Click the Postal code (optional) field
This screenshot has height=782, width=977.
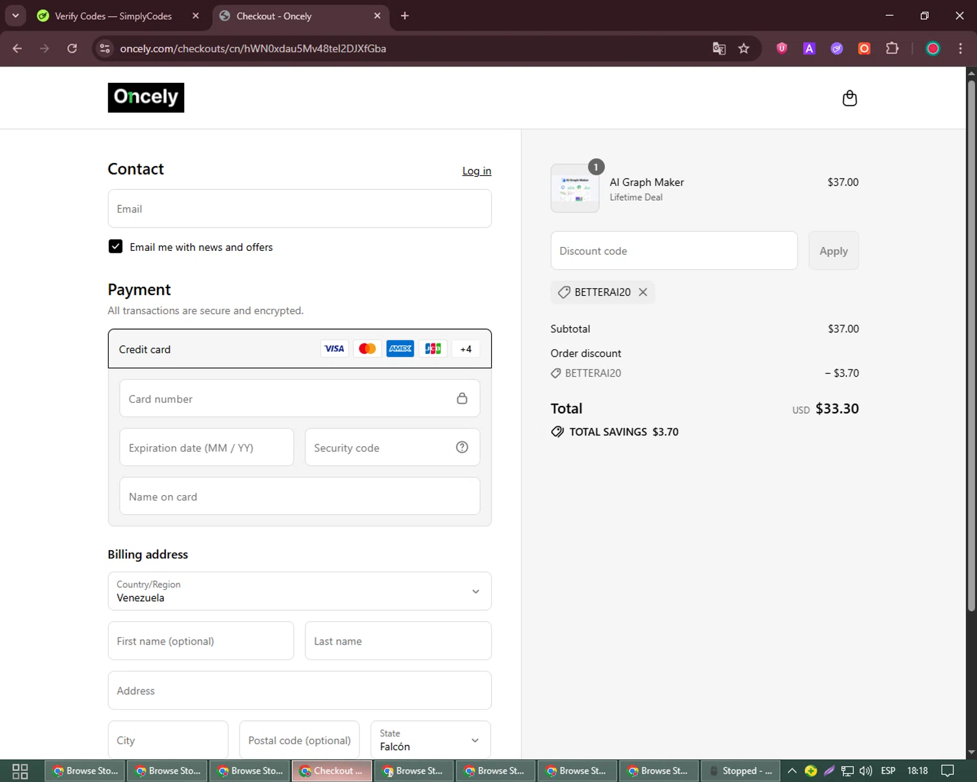tap(300, 740)
